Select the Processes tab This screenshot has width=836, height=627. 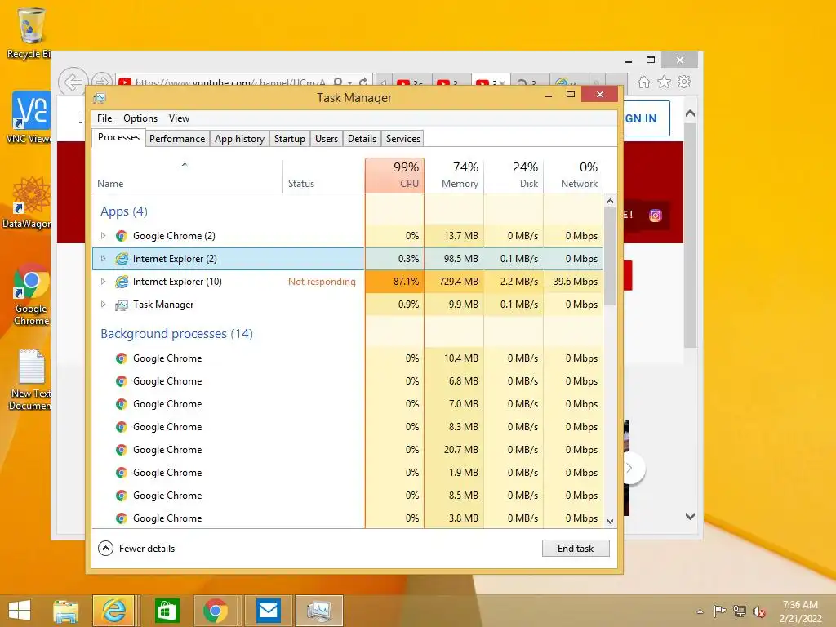[118, 137]
